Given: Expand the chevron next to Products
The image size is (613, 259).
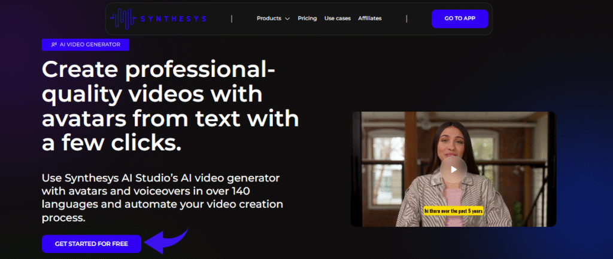Looking at the screenshot, I should (287, 19).
